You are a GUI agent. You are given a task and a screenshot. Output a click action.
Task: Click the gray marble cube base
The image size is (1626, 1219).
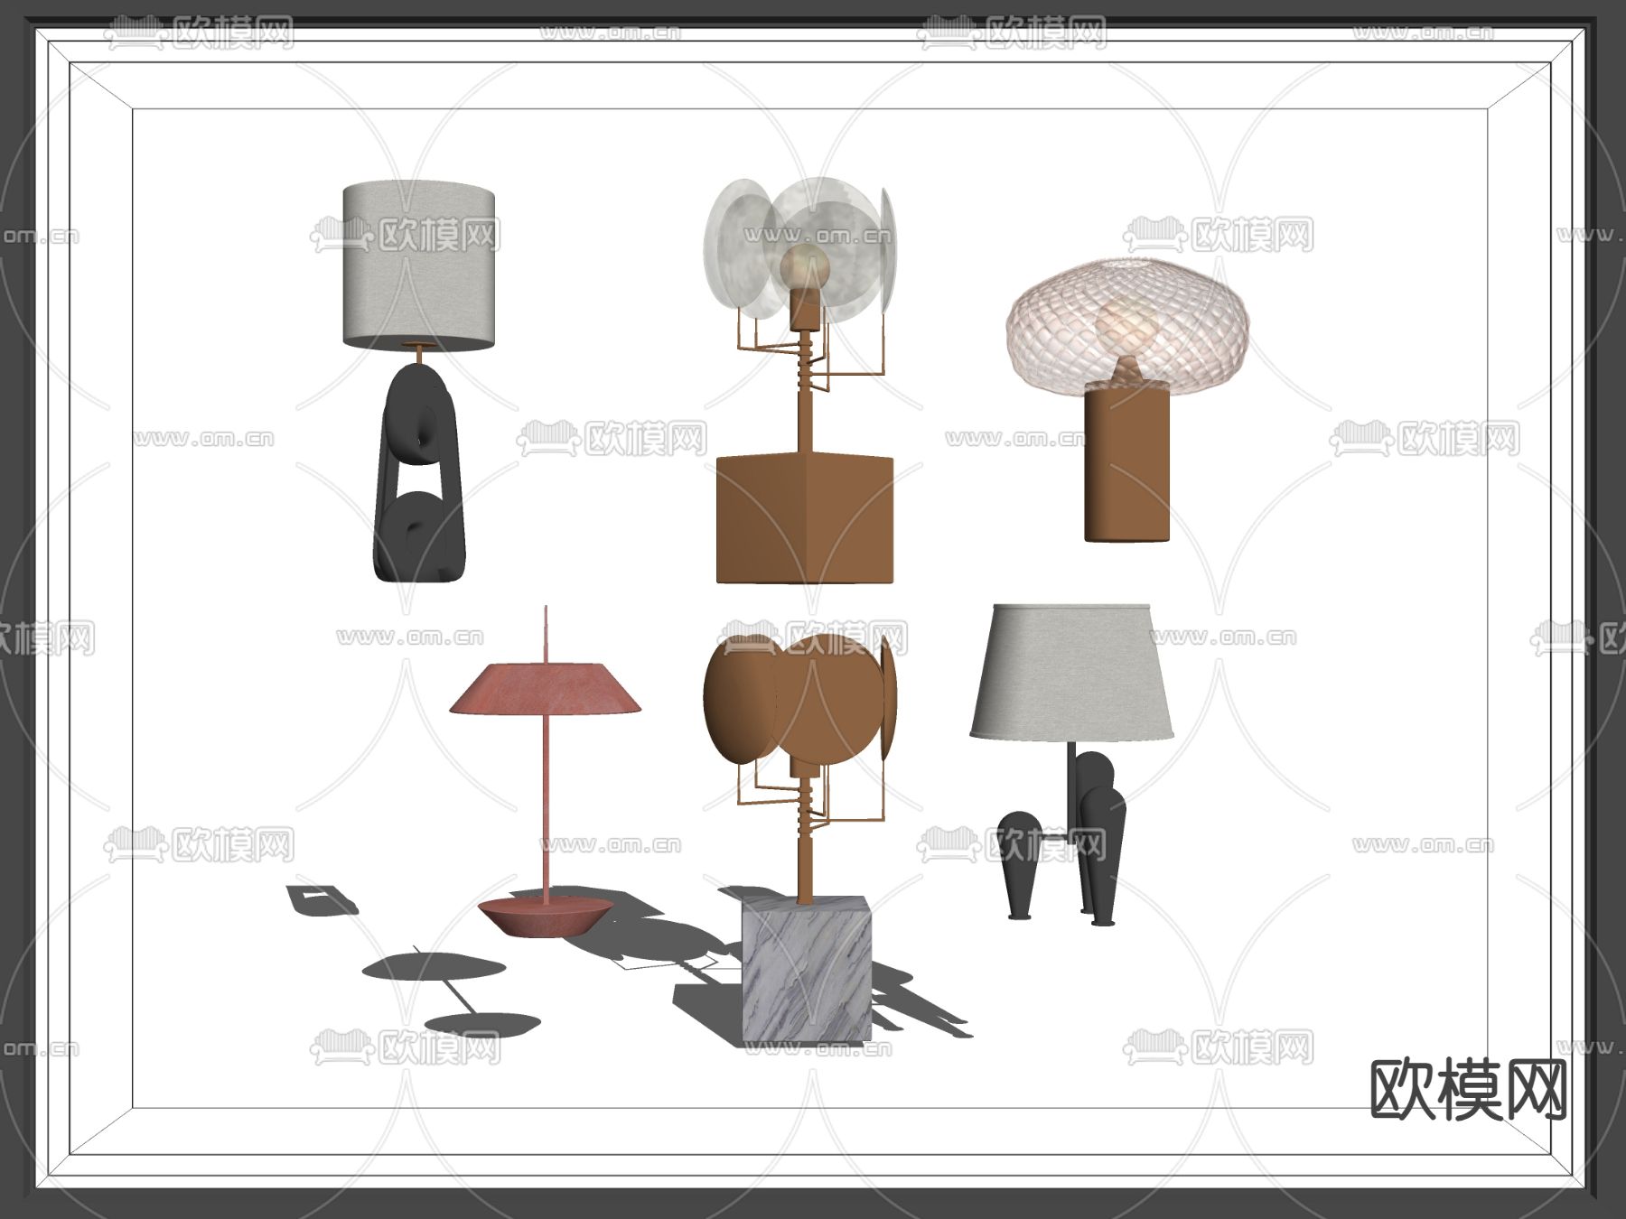pyautogui.click(x=806, y=971)
